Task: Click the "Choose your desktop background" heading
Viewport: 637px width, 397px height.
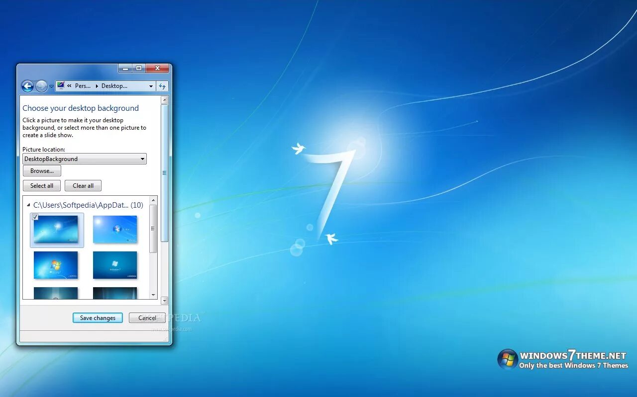Action: tap(81, 108)
